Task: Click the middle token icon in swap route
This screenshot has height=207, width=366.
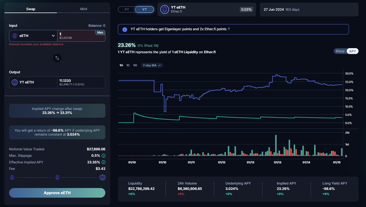Action: pyautogui.click(x=57, y=177)
